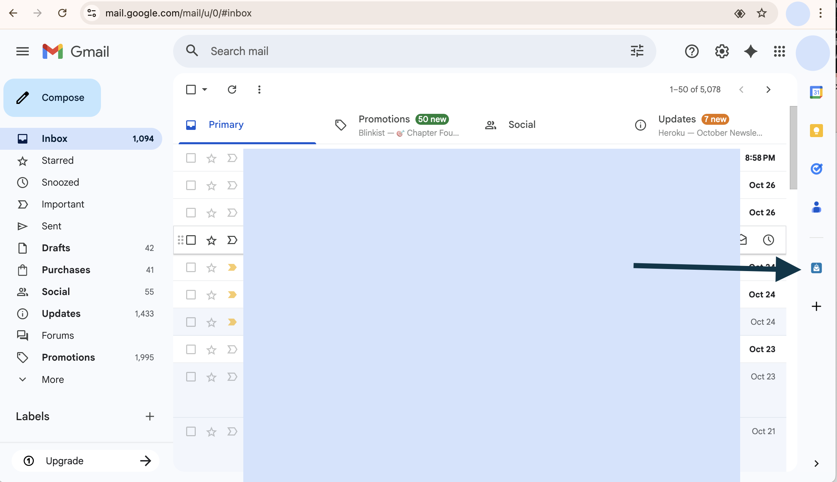Click the Upgrade link
837x482 pixels.
[x=64, y=460]
